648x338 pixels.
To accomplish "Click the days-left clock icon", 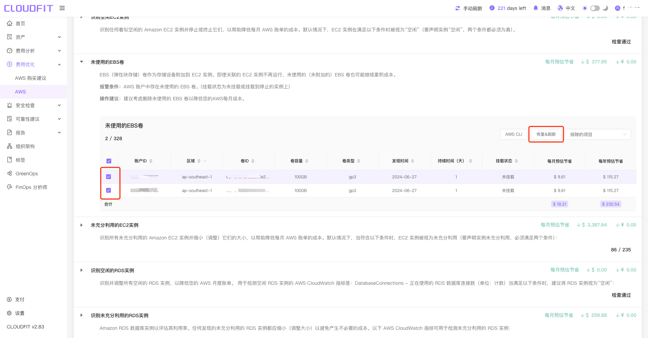I will pos(492,8).
